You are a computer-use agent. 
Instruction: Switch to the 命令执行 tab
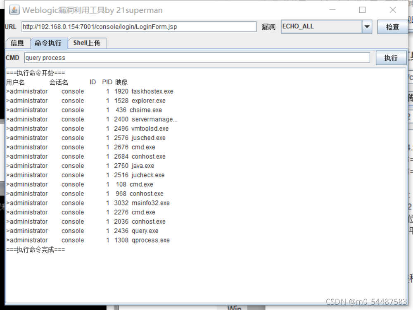tap(48, 43)
